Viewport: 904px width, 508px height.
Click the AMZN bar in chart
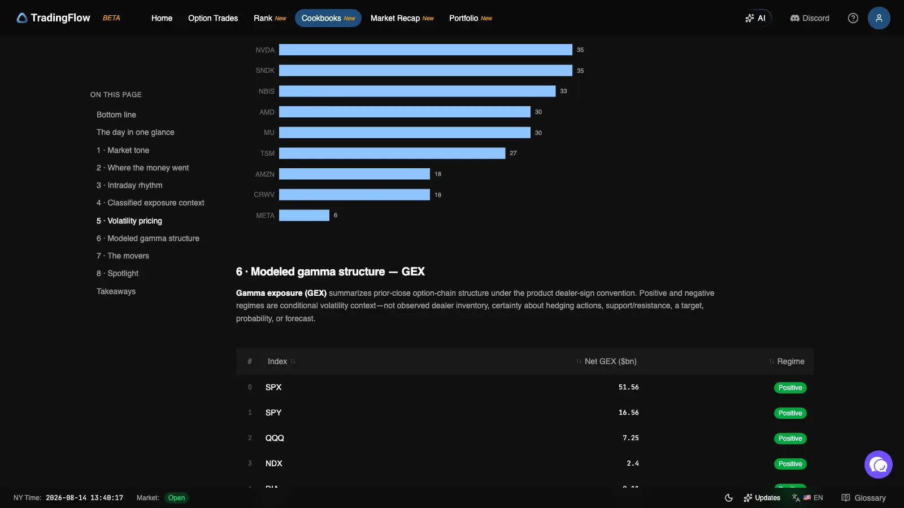pos(354,174)
